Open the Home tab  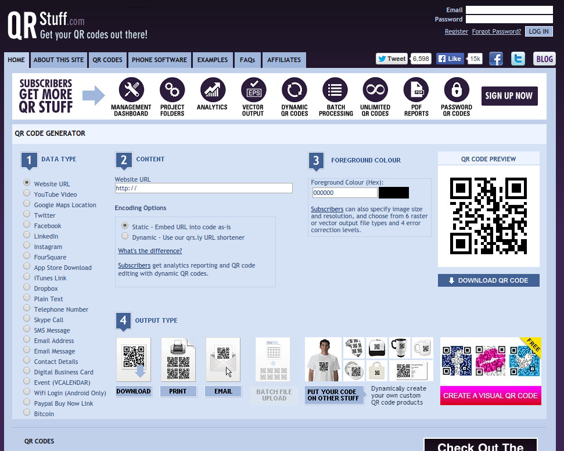click(x=16, y=60)
